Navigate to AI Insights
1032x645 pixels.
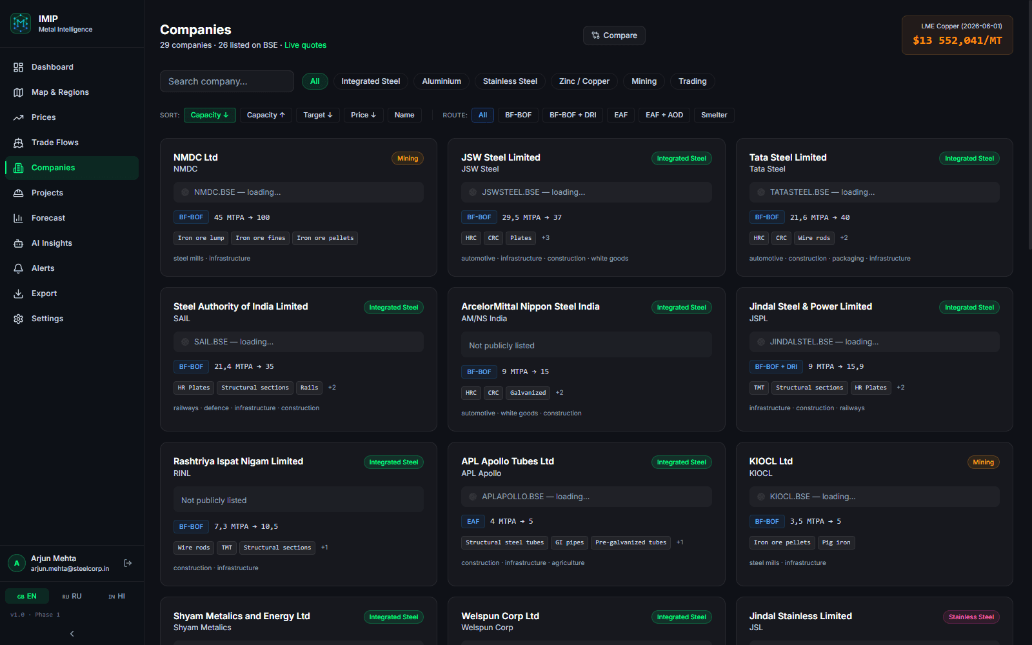(72, 243)
